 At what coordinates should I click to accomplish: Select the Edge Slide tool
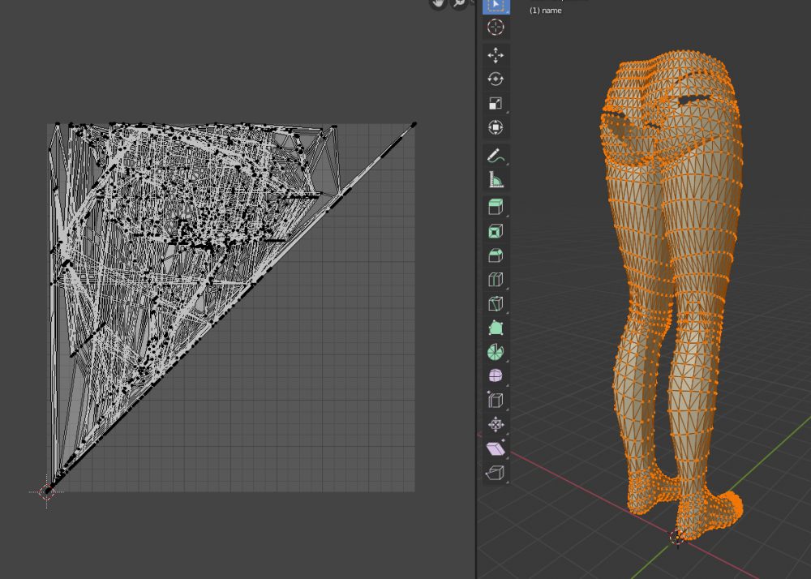tap(496, 401)
